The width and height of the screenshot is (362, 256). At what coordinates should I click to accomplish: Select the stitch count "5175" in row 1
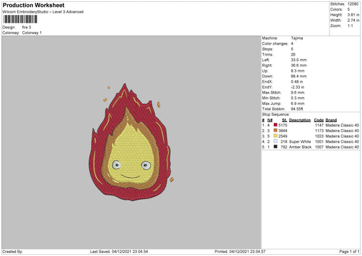[283, 125]
